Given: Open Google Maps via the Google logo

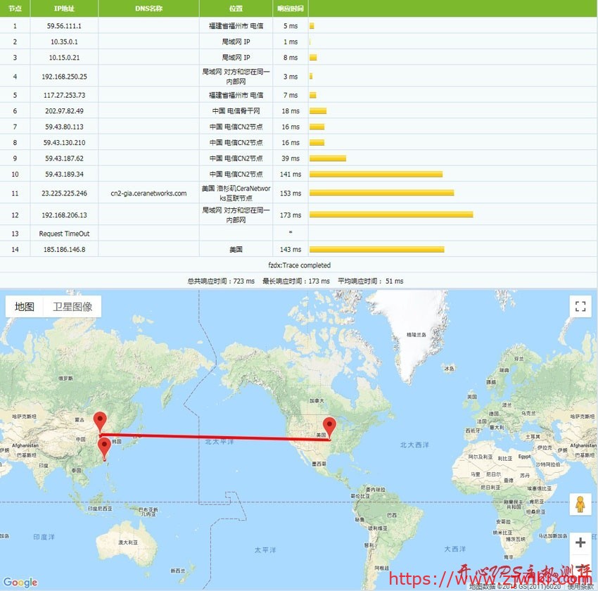Looking at the screenshot, I should click(x=19, y=583).
